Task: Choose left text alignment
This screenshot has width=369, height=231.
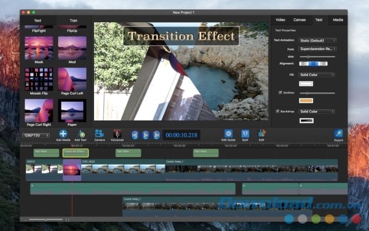Action: 304,63
